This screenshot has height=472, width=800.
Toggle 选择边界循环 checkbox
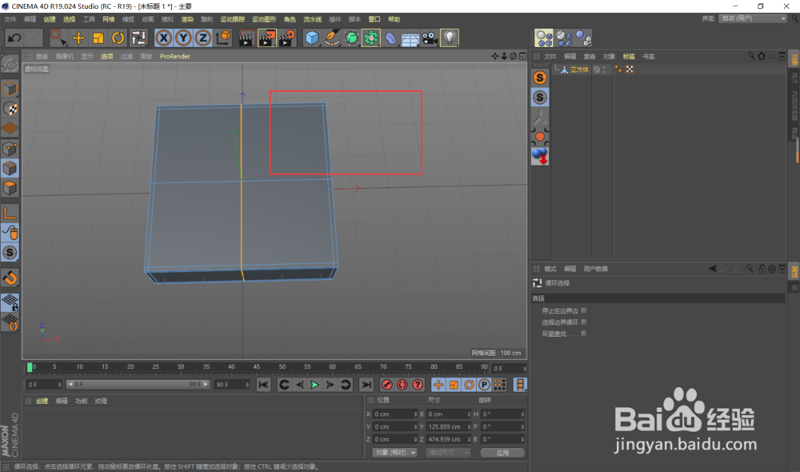coord(584,322)
